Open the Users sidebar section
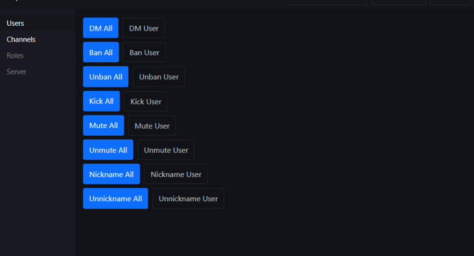The image size is (474, 256). pyautogui.click(x=15, y=23)
